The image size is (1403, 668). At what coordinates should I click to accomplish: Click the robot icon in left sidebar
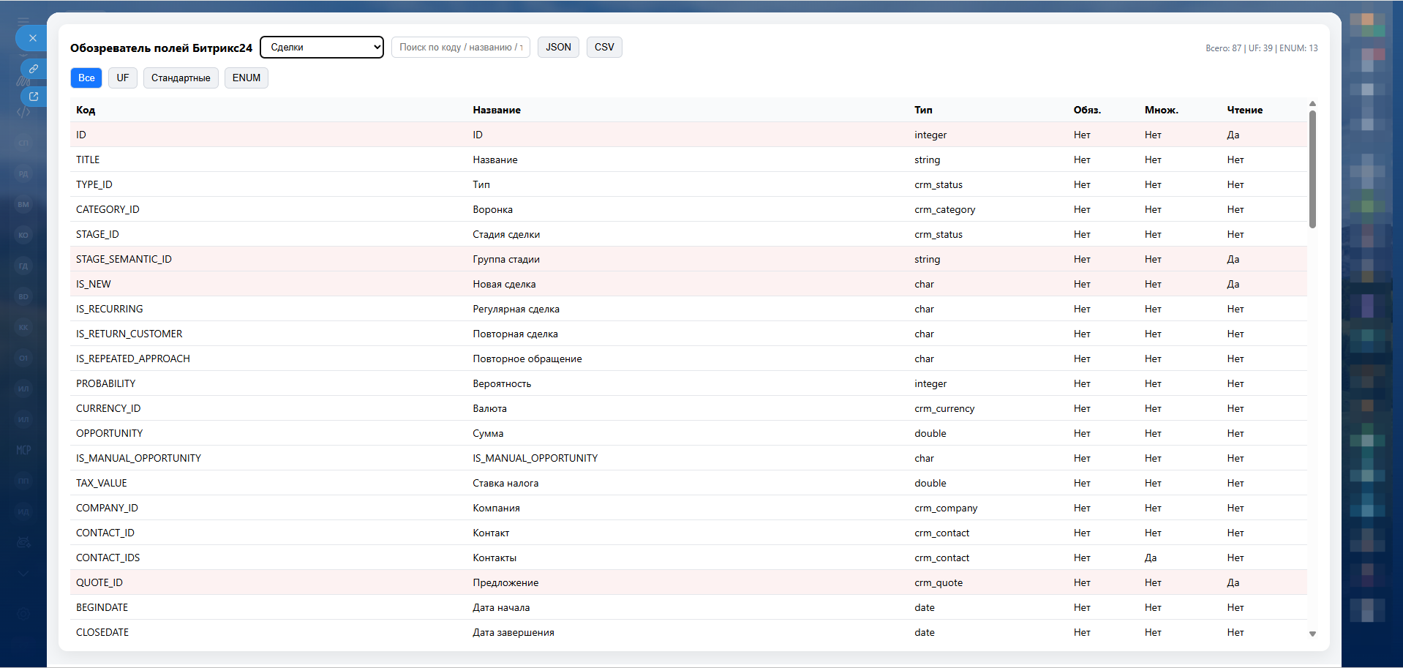[23, 542]
